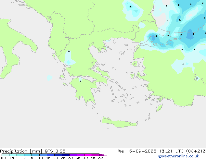Pick the purple legend swatch between 30 and 35
The height and width of the screenshot is (159, 206).
pyautogui.click(x=73, y=155)
